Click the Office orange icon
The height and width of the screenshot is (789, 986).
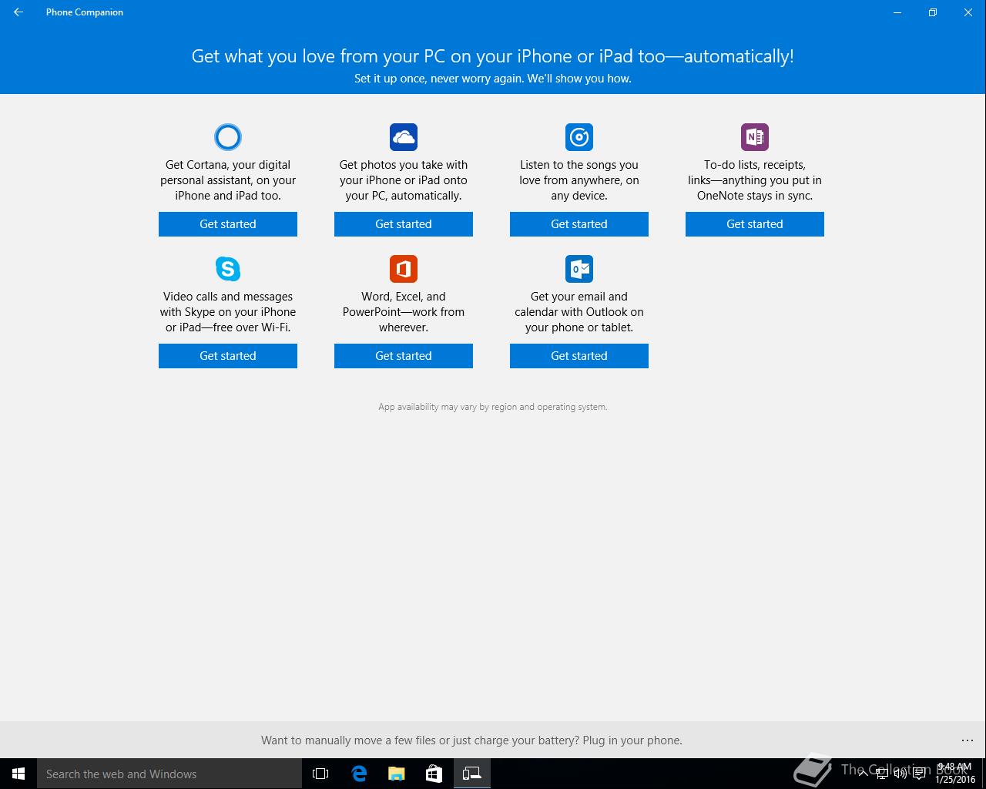pyautogui.click(x=404, y=269)
